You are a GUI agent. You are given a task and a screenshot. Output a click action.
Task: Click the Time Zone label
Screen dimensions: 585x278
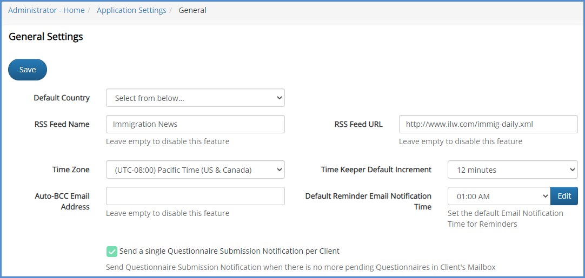click(71, 169)
